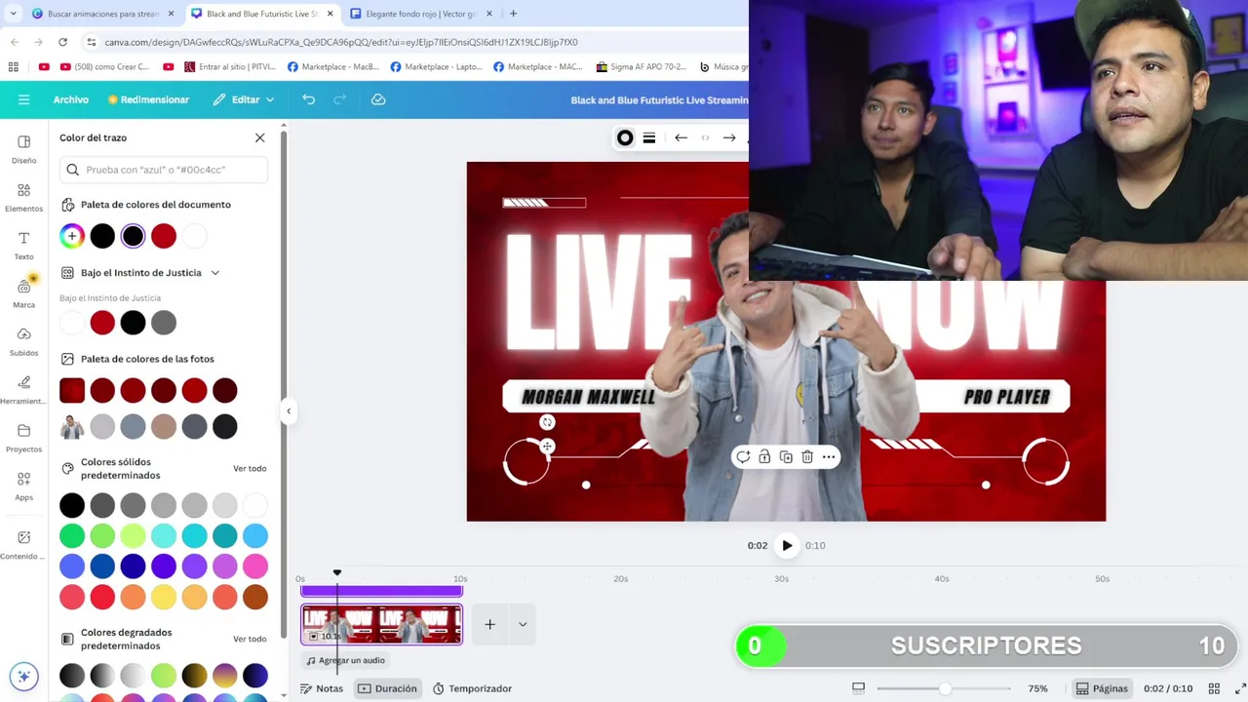Open the Apps sidebar panel
Screen dimensions: 1248x702
pos(23,486)
